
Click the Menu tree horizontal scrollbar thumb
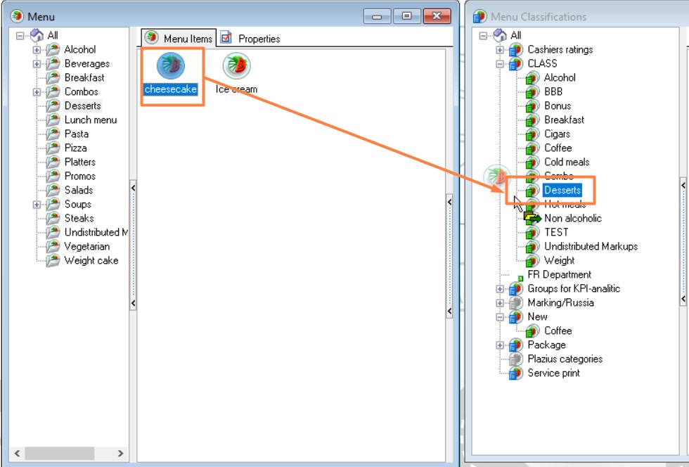(x=60, y=453)
